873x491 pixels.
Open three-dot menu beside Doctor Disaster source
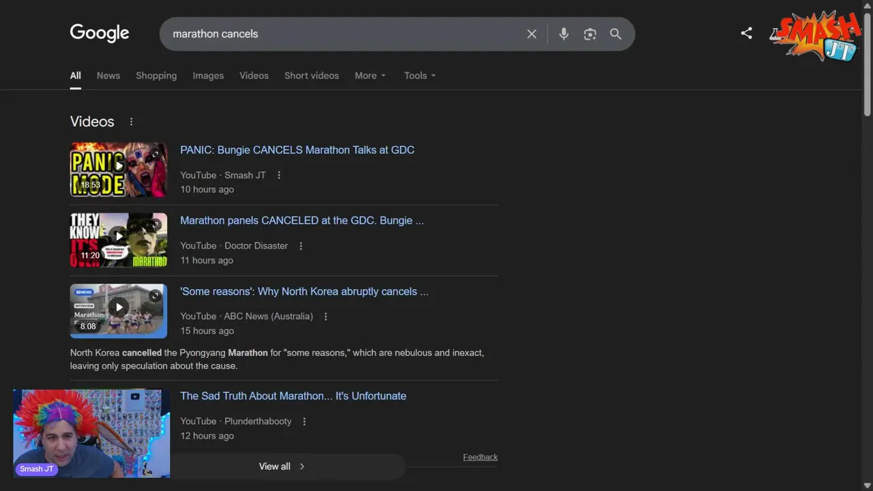coord(301,245)
